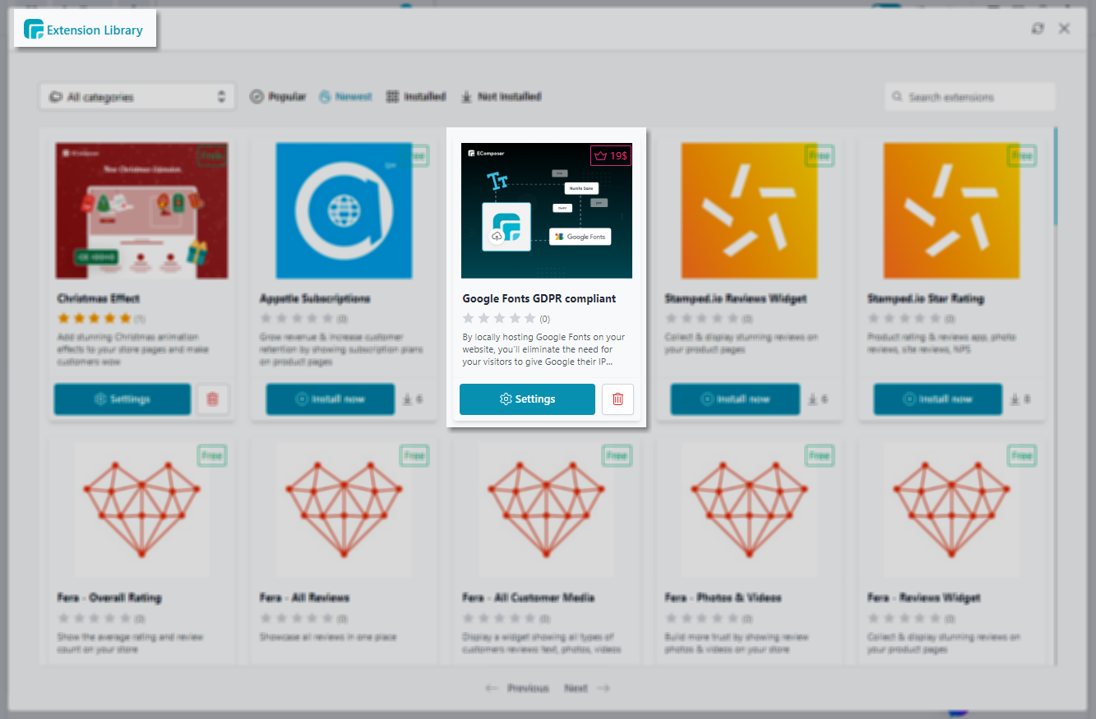
Task: Click the Fera - Reviews Widget title
Action: 924,597
